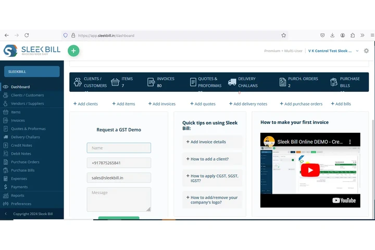Show more browser tools chevron
This screenshot has width=375, height=250.
click(x=362, y=35)
